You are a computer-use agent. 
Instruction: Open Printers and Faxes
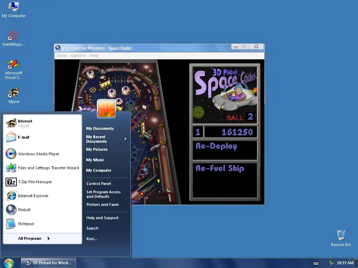tap(102, 204)
